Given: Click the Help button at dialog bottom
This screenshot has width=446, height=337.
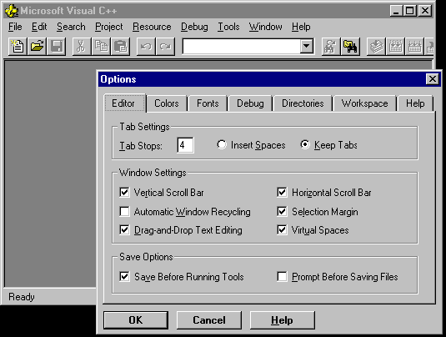Looking at the screenshot, I should pos(282,320).
